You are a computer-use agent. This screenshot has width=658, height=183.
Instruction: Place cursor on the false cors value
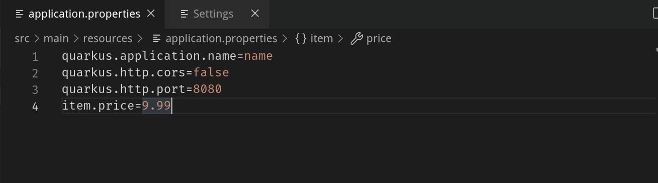pyautogui.click(x=211, y=72)
